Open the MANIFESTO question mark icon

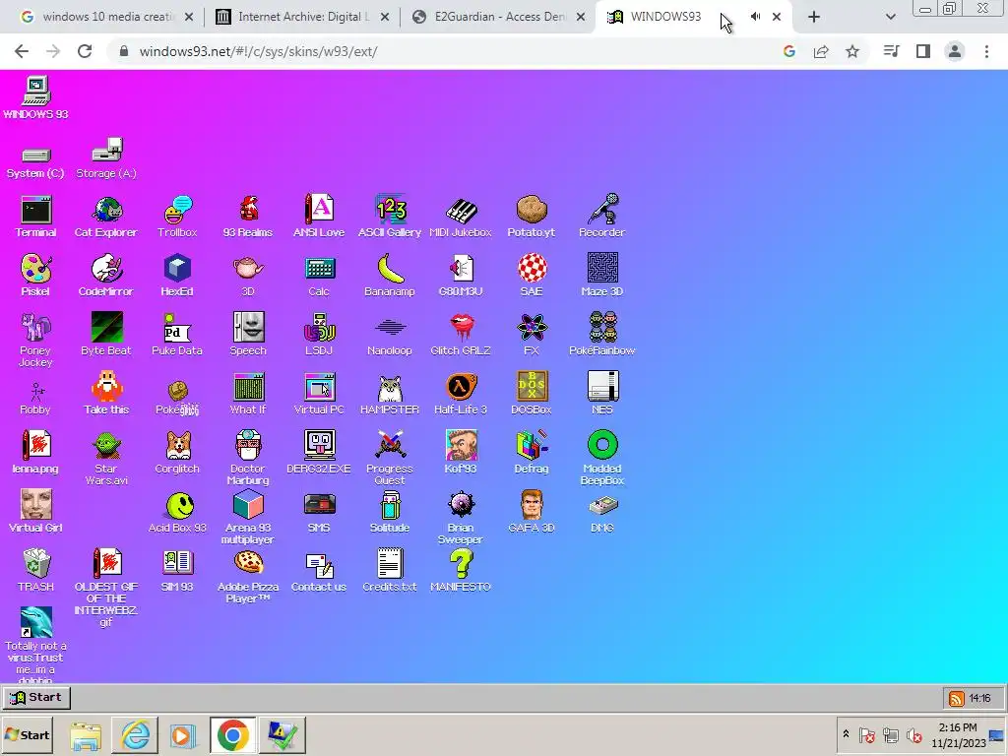(461, 571)
